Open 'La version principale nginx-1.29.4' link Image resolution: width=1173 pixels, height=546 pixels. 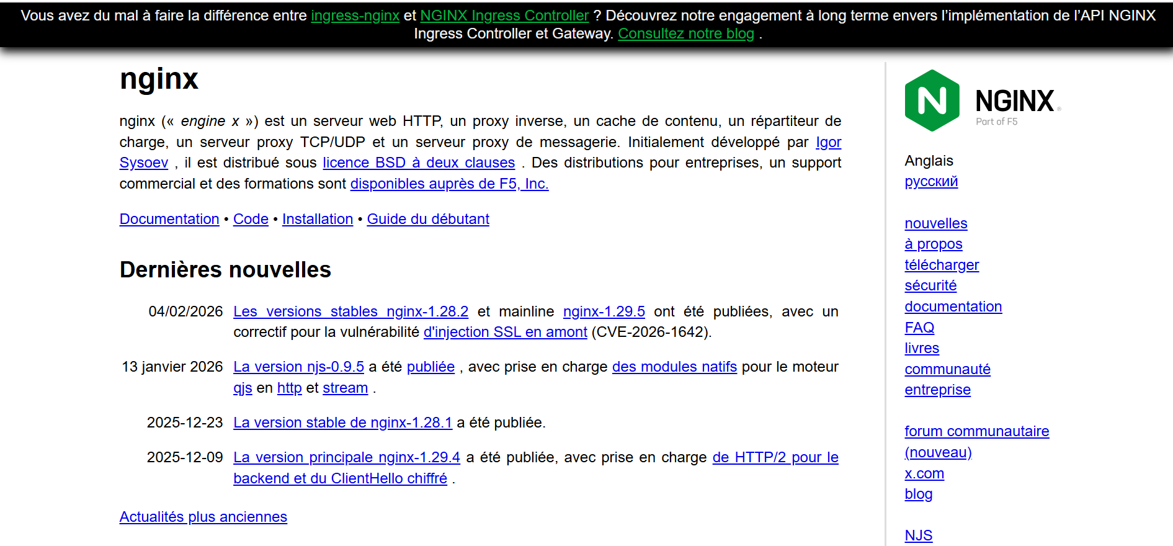[346, 457]
